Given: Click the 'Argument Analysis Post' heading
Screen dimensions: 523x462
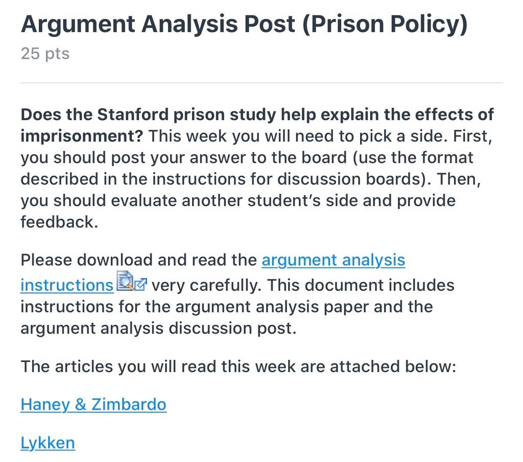Looking at the screenshot, I should point(158,25).
